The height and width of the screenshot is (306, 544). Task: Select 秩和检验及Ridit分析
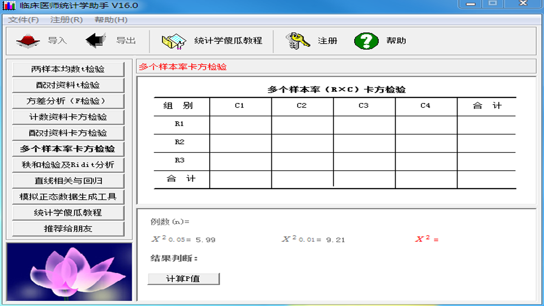(x=68, y=166)
